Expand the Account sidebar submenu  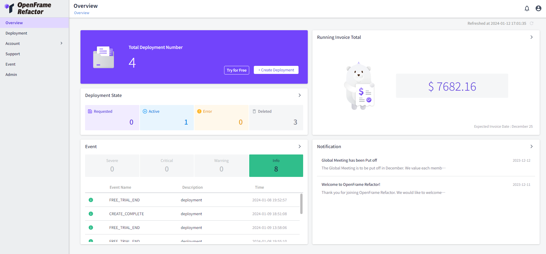(61, 43)
